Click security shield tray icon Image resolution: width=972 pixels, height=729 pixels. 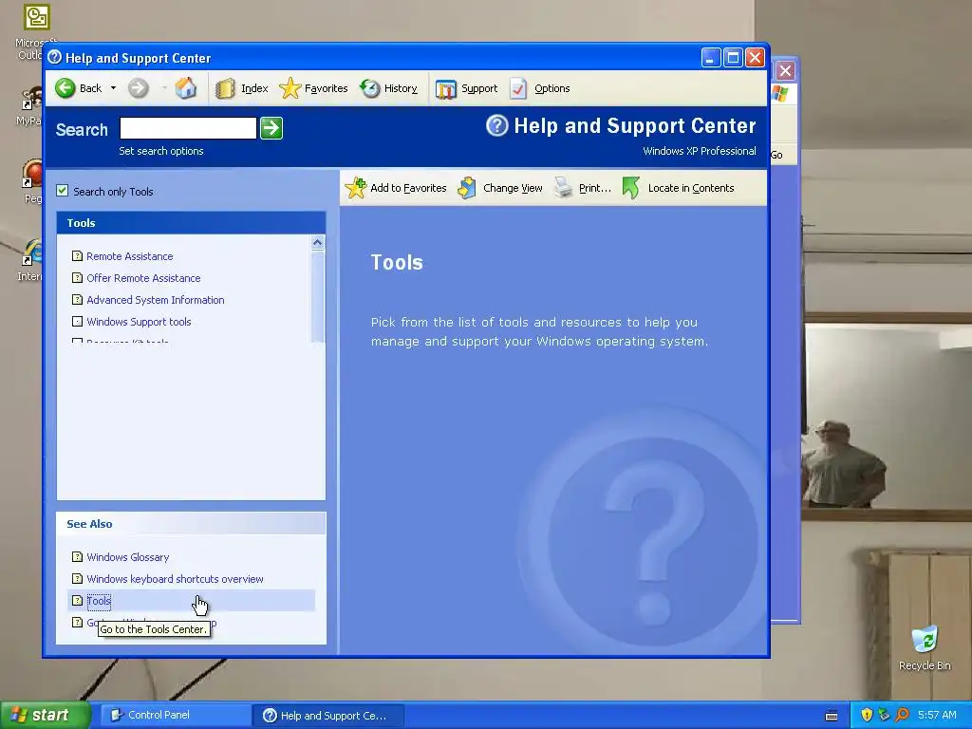tap(867, 715)
